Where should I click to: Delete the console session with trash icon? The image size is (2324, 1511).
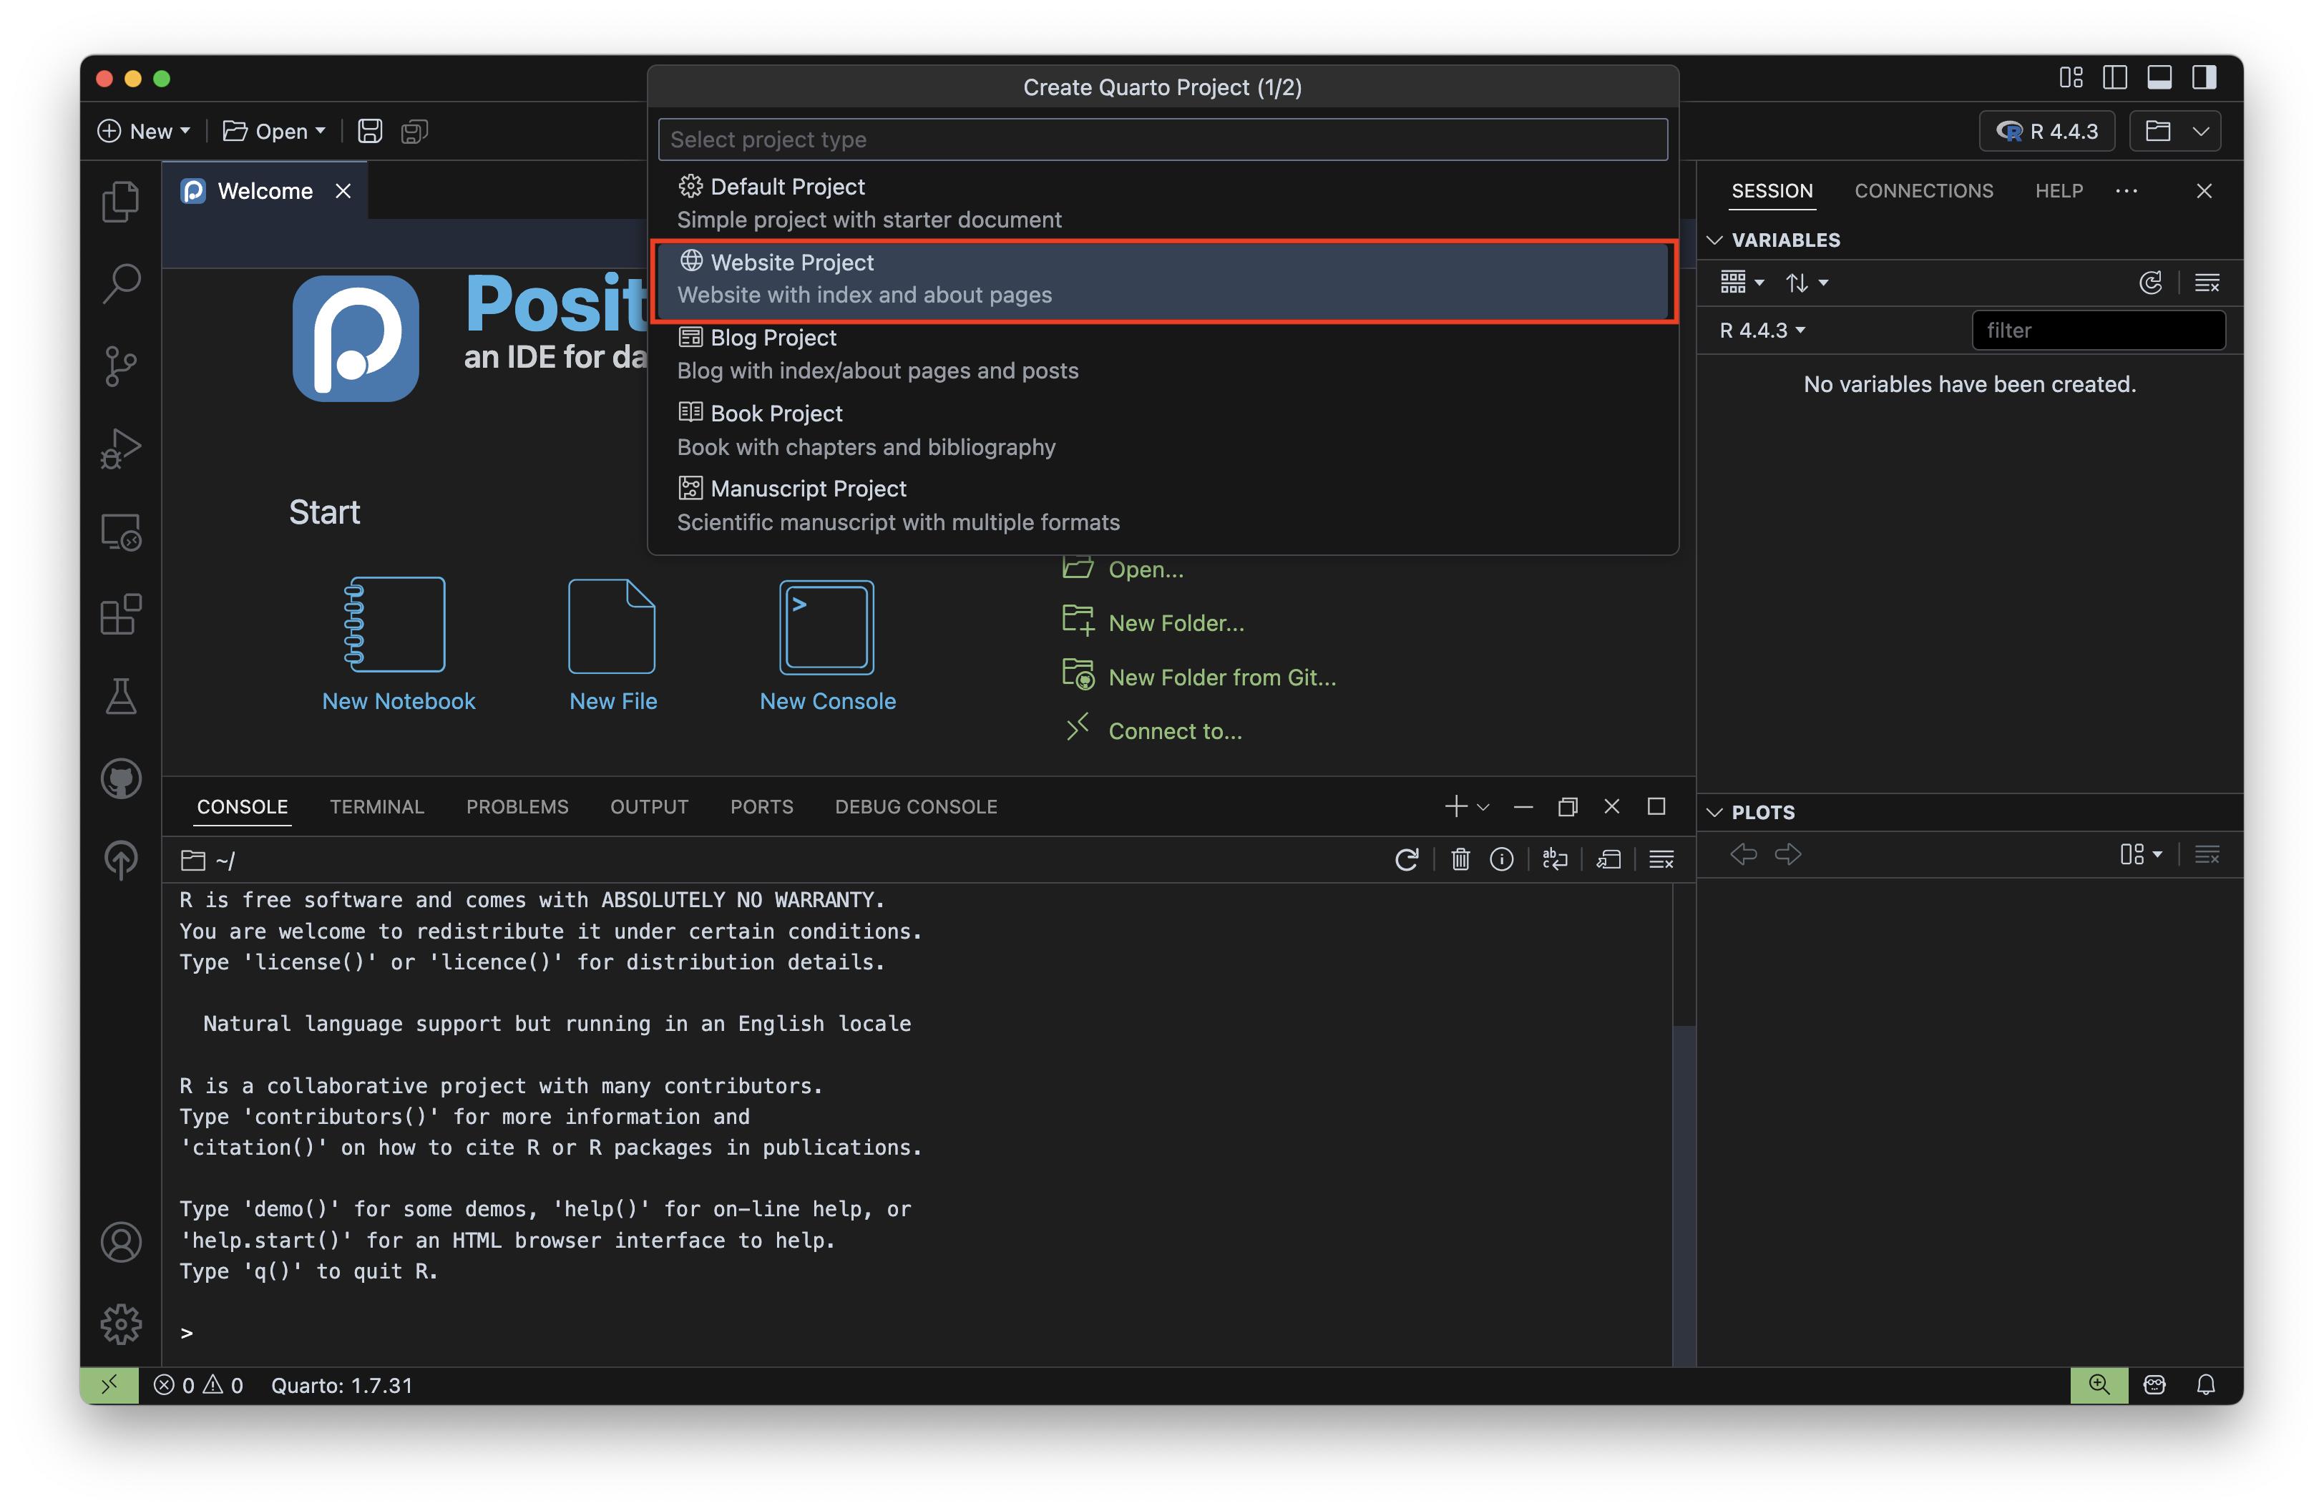[x=1460, y=859]
